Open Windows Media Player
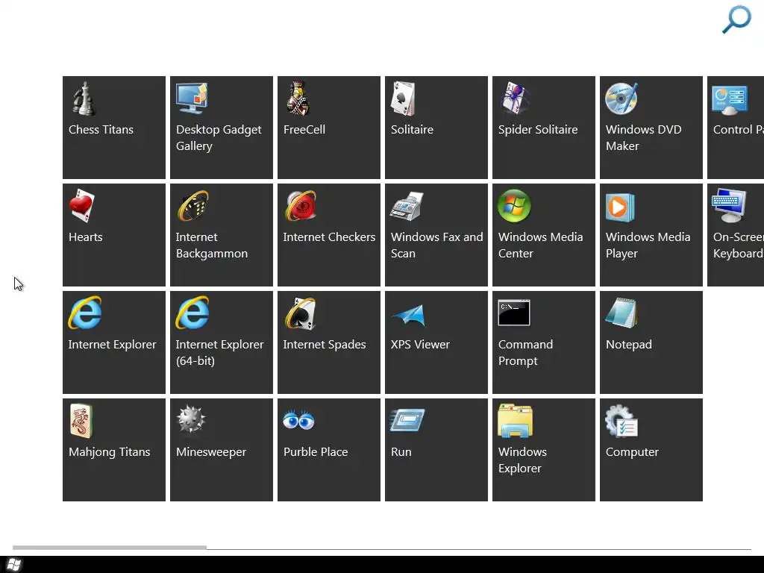Viewport: 764px width, 573px height. point(651,235)
